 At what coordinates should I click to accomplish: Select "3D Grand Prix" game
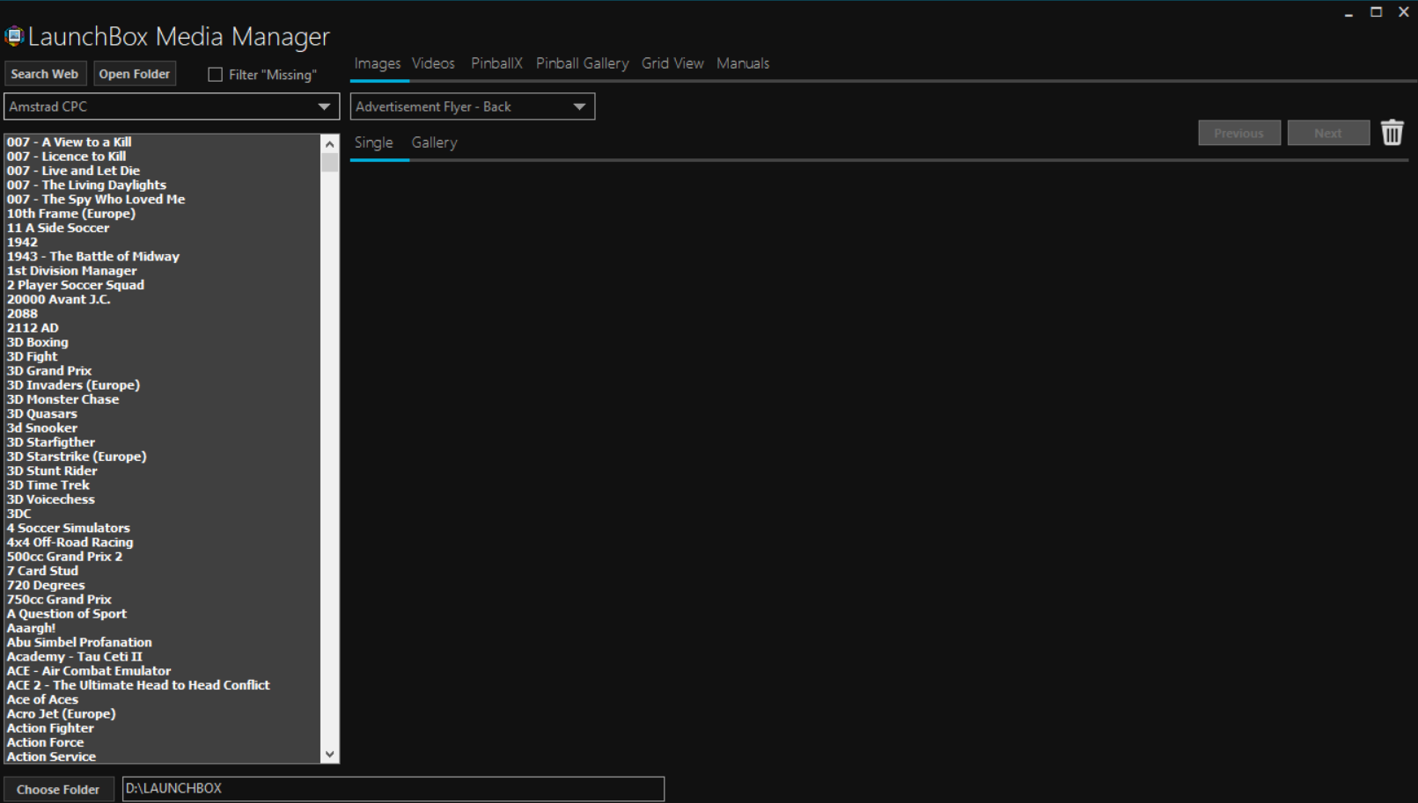(x=49, y=370)
